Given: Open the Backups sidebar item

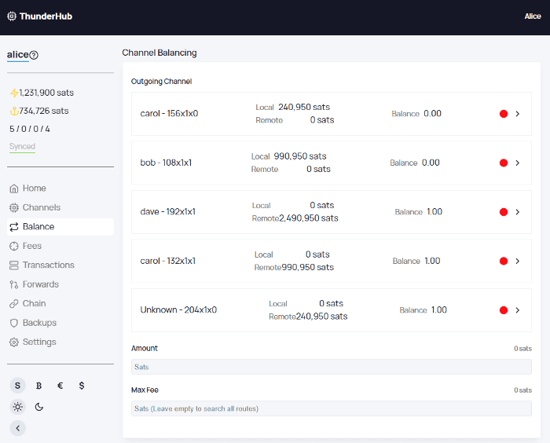Looking at the screenshot, I should (x=60, y=323).
